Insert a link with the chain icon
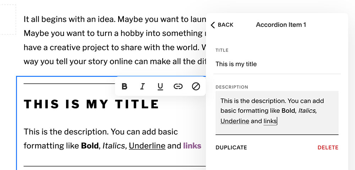Screen dimensions: 355x170 [178, 86]
